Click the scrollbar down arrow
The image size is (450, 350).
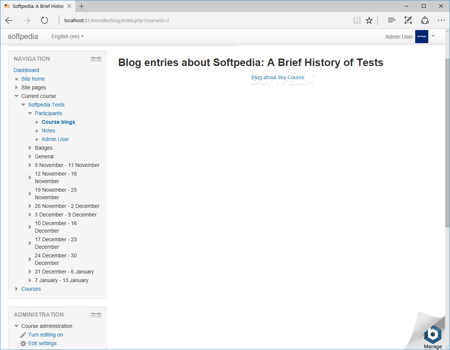point(447,347)
